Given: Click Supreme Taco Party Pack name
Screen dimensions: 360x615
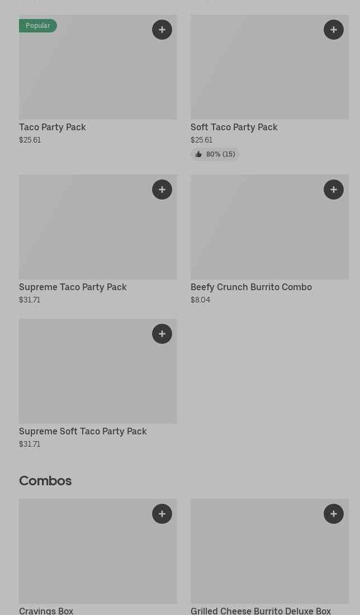Looking at the screenshot, I should (x=73, y=287).
